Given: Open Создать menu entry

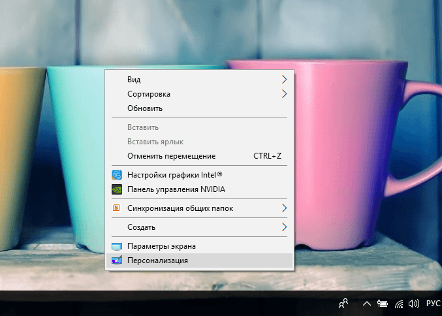Looking at the screenshot, I should point(200,227).
